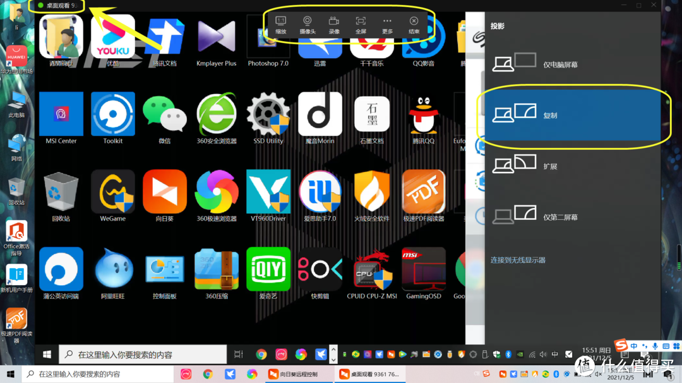The width and height of the screenshot is (682, 383).
Task: Open 向日葵 remote control app icon
Action: tap(164, 196)
